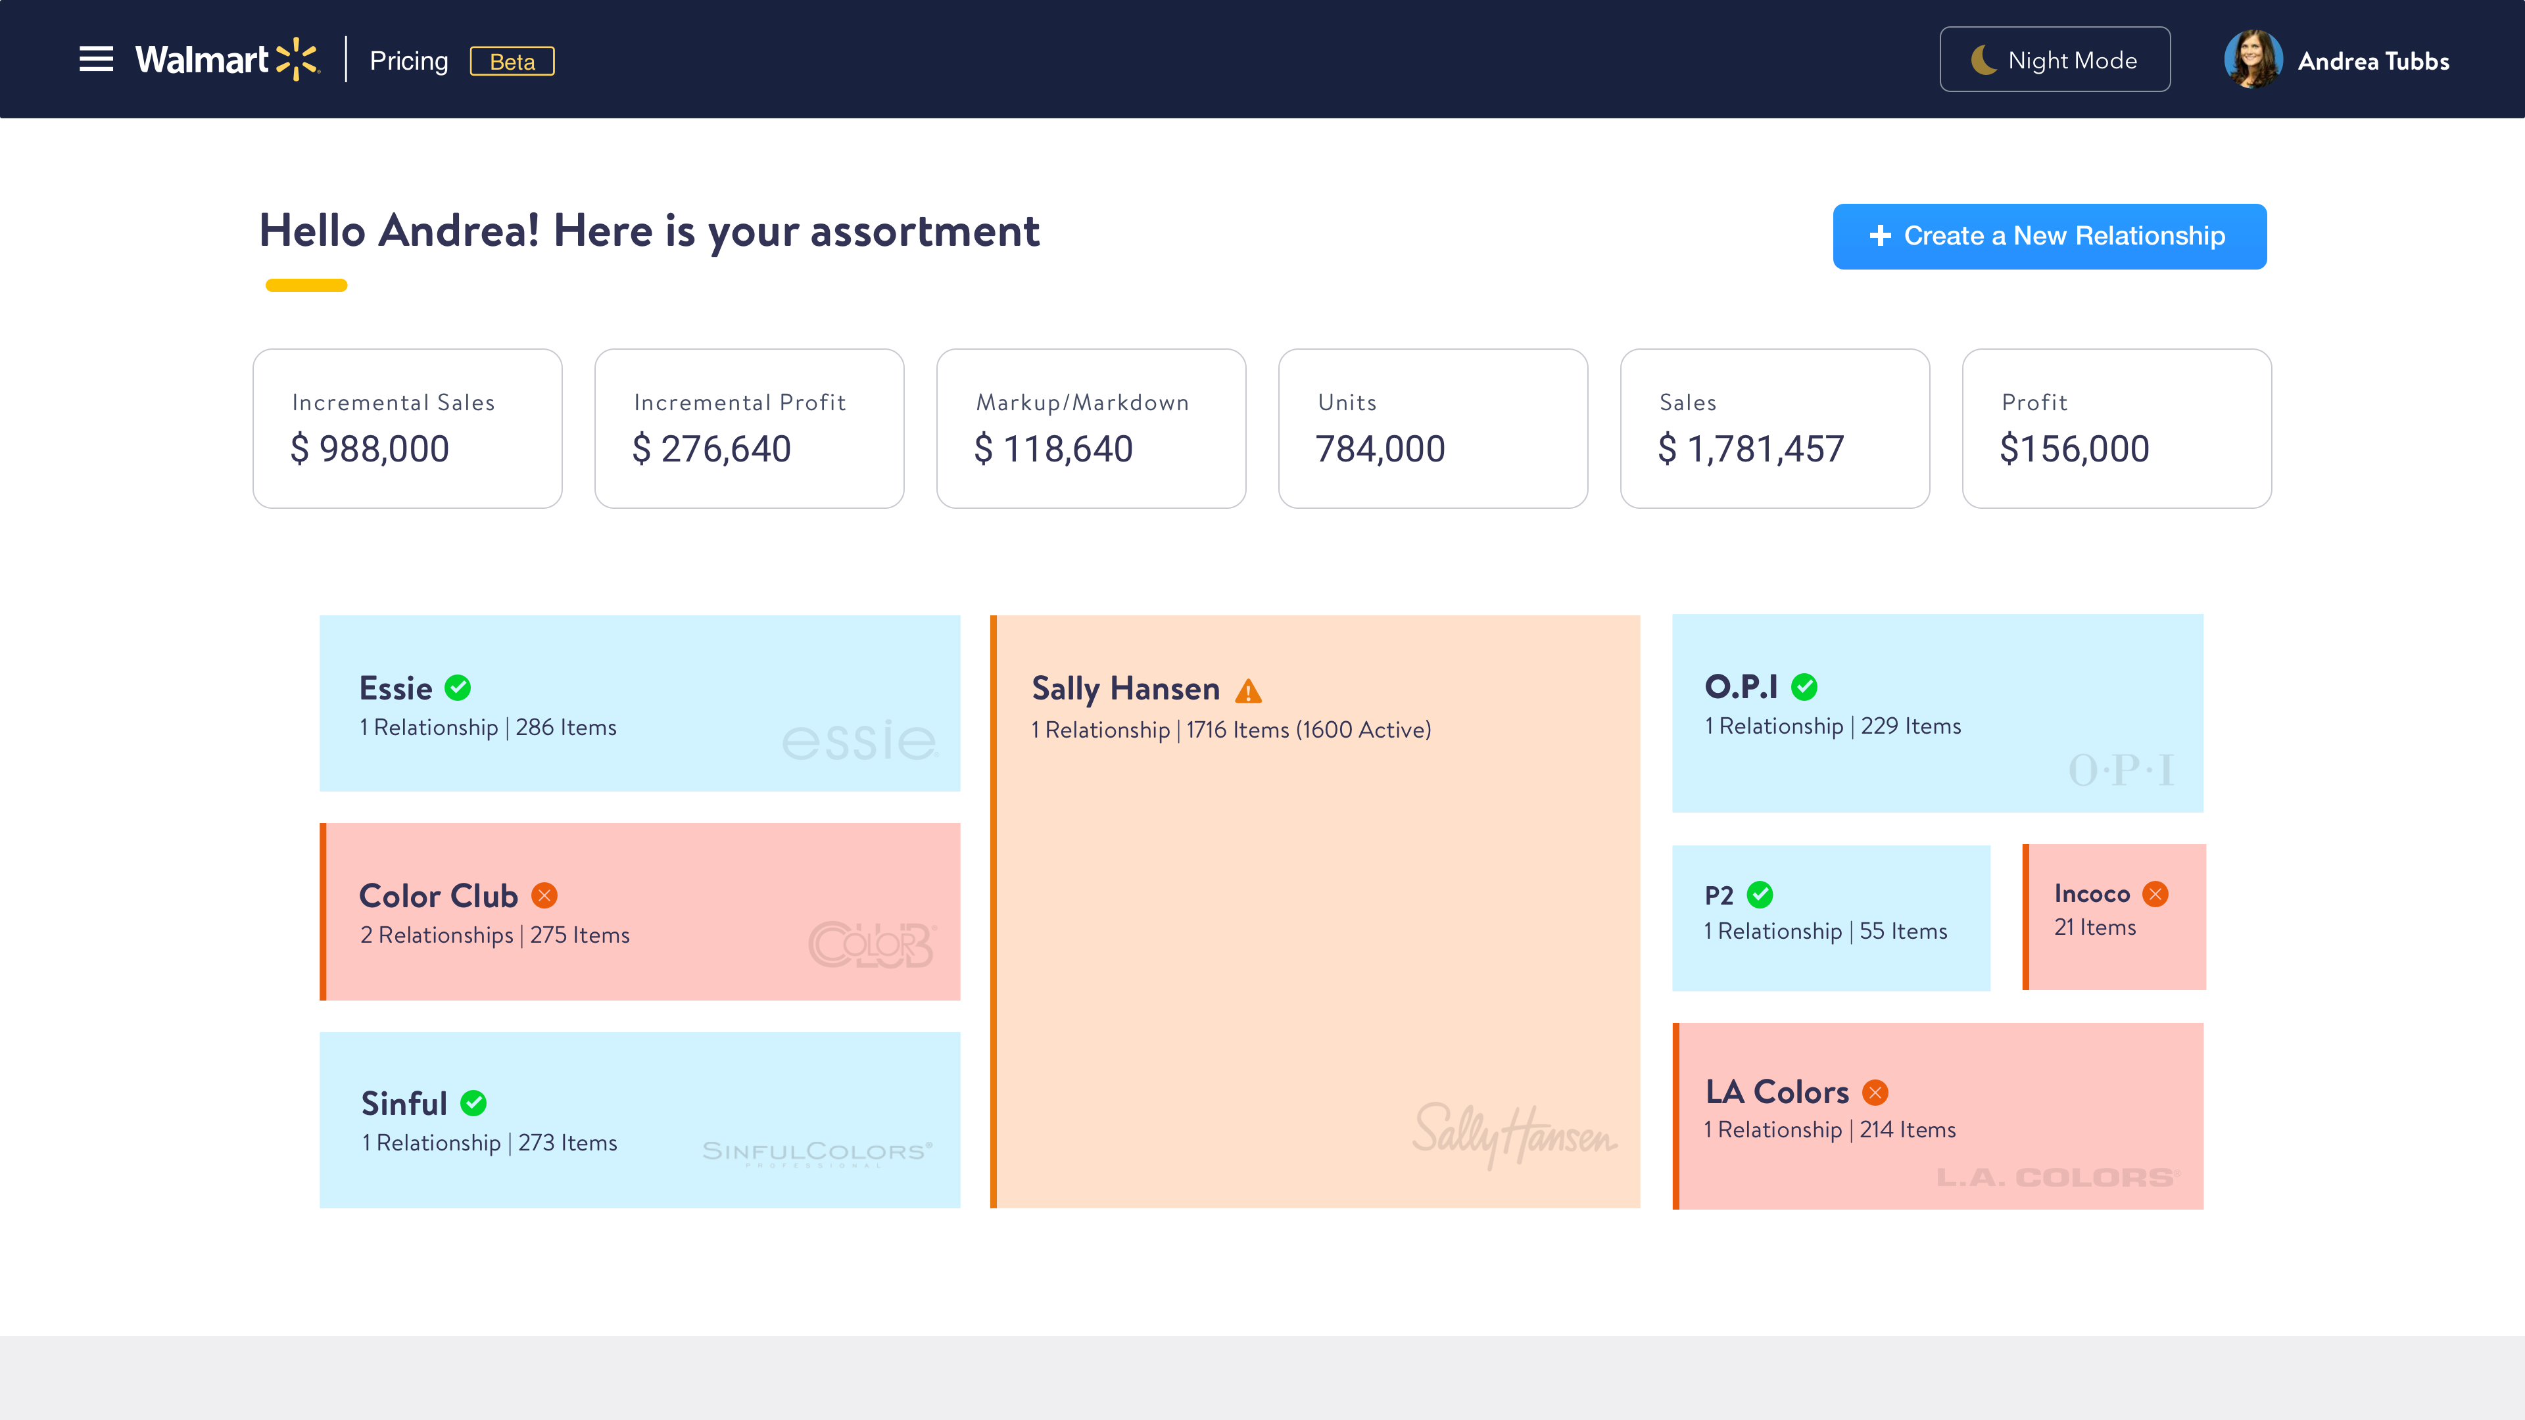Select the Markup/Markdown metric card
The width and height of the screenshot is (2525, 1420).
(1091, 428)
